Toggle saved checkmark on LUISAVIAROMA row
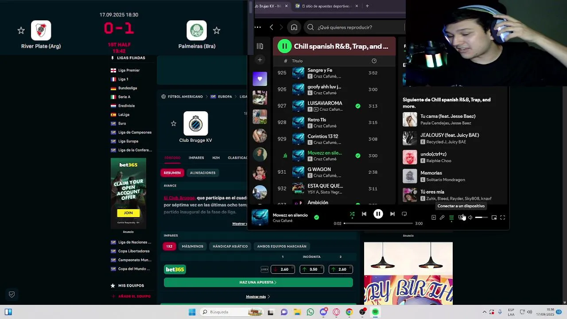Screen dimensions: 567x319 coord(358,106)
